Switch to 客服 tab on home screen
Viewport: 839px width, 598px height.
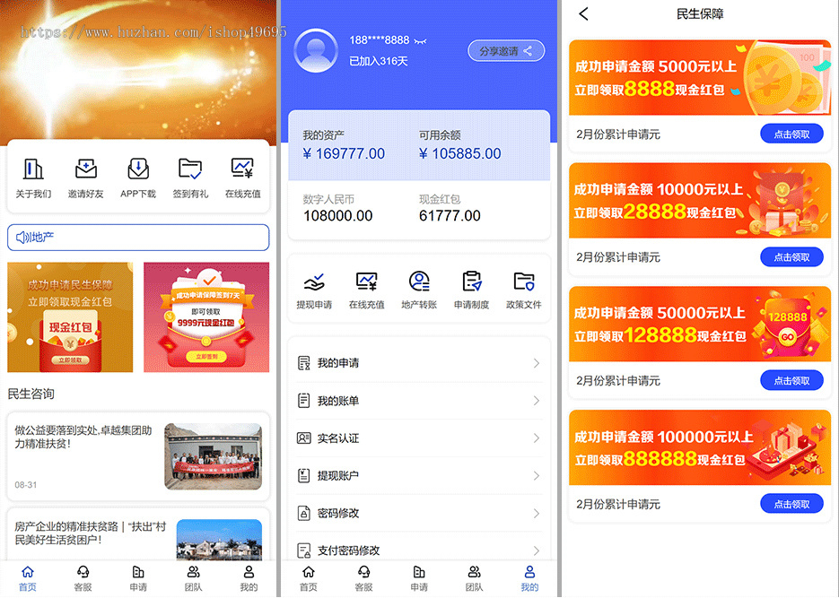83,579
